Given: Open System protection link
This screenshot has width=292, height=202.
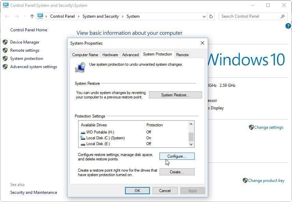Looking at the screenshot, I should [x=26, y=59].
